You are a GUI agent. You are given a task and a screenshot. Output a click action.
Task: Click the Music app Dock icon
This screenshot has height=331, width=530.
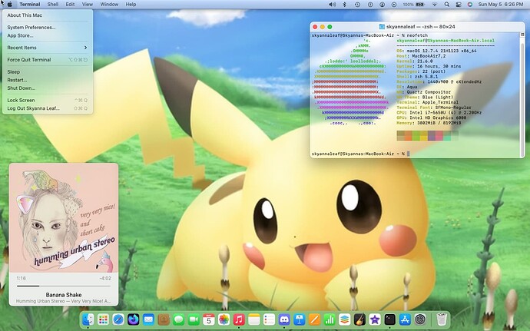(239, 319)
